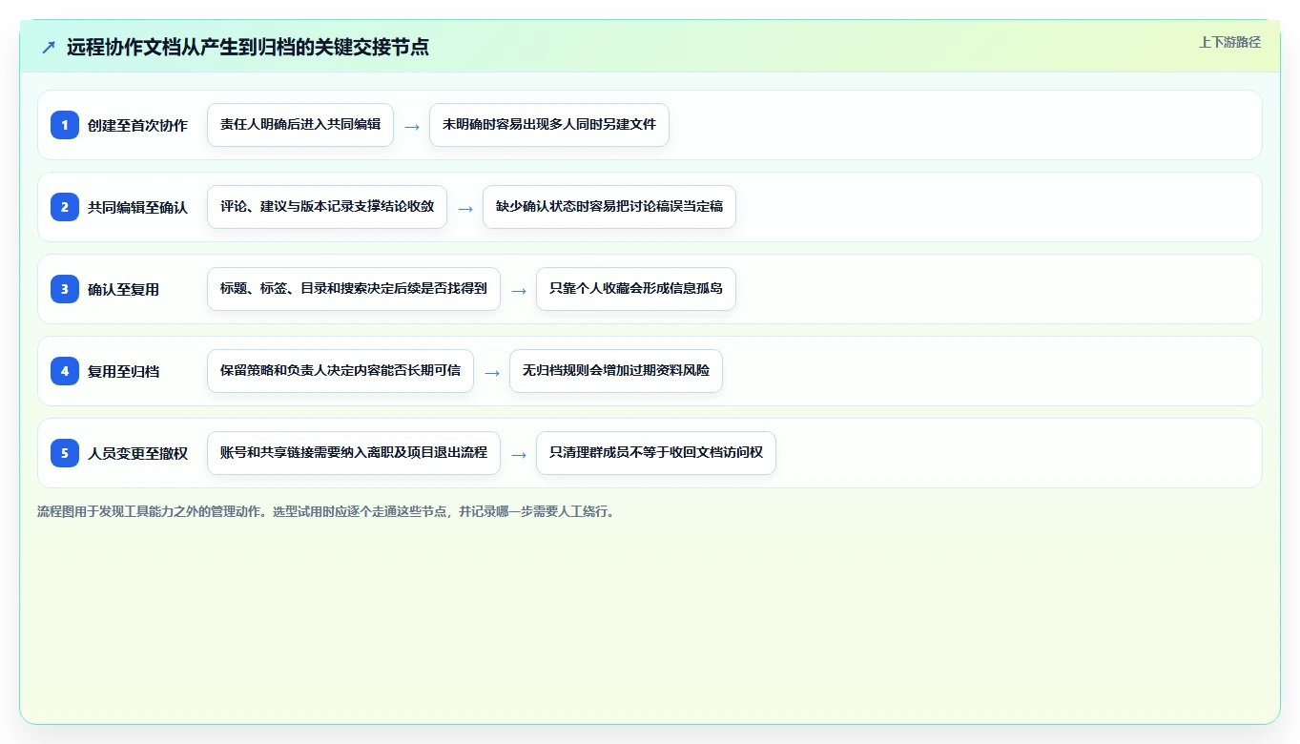
Task: Click the 责任人明确后进入共同编辑 box
Action: 300,125
